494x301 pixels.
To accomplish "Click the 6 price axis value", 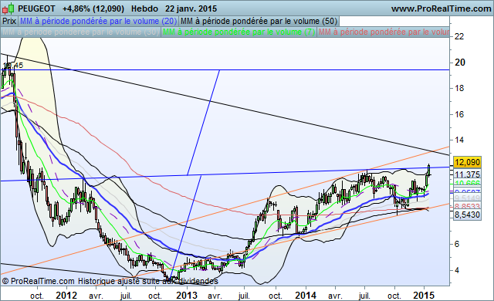I will coord(457,244).
